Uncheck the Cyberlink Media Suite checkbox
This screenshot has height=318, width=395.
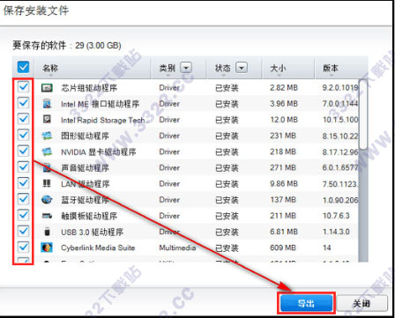[23, 247]
